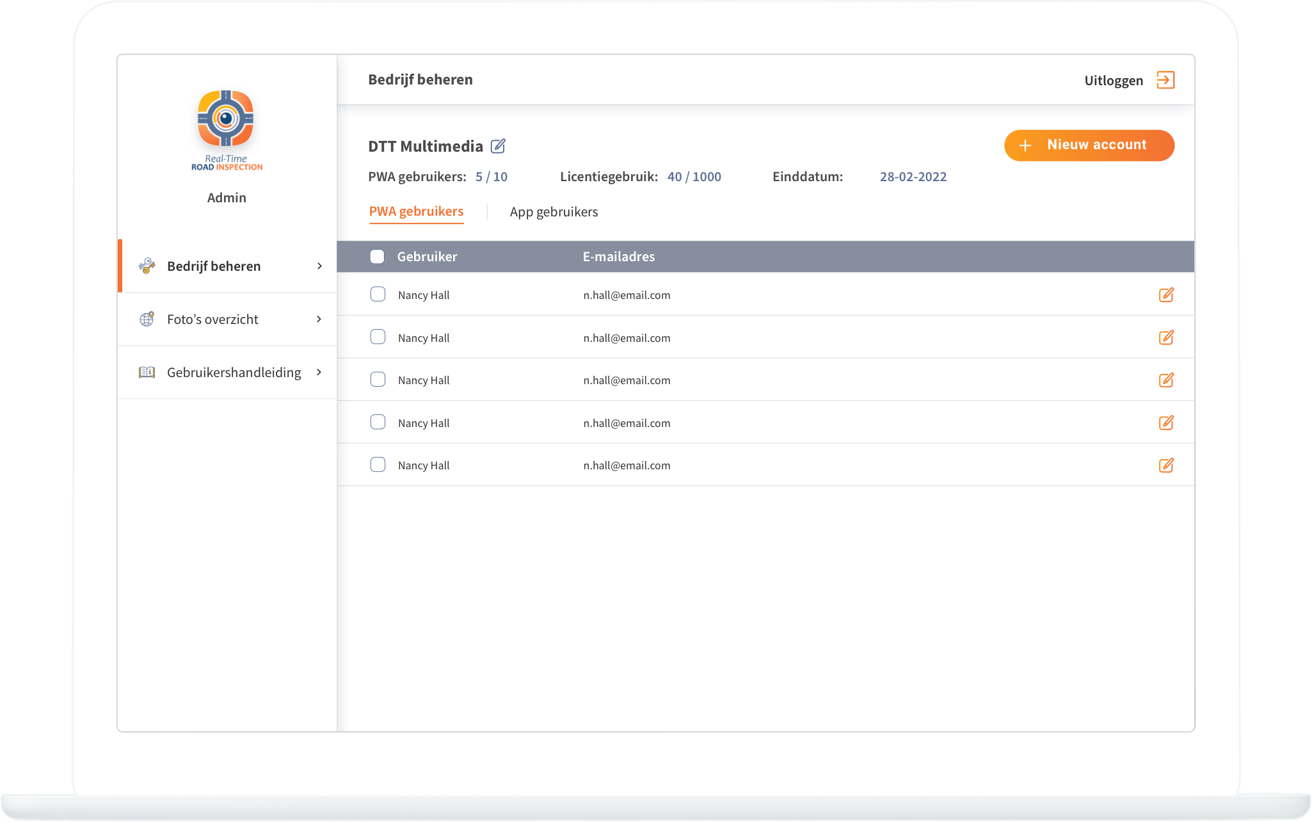Edit the third Nancy Hall row with its pencil icon
This screenshot has width=1312, height=822.
(x=1166, y=380)
